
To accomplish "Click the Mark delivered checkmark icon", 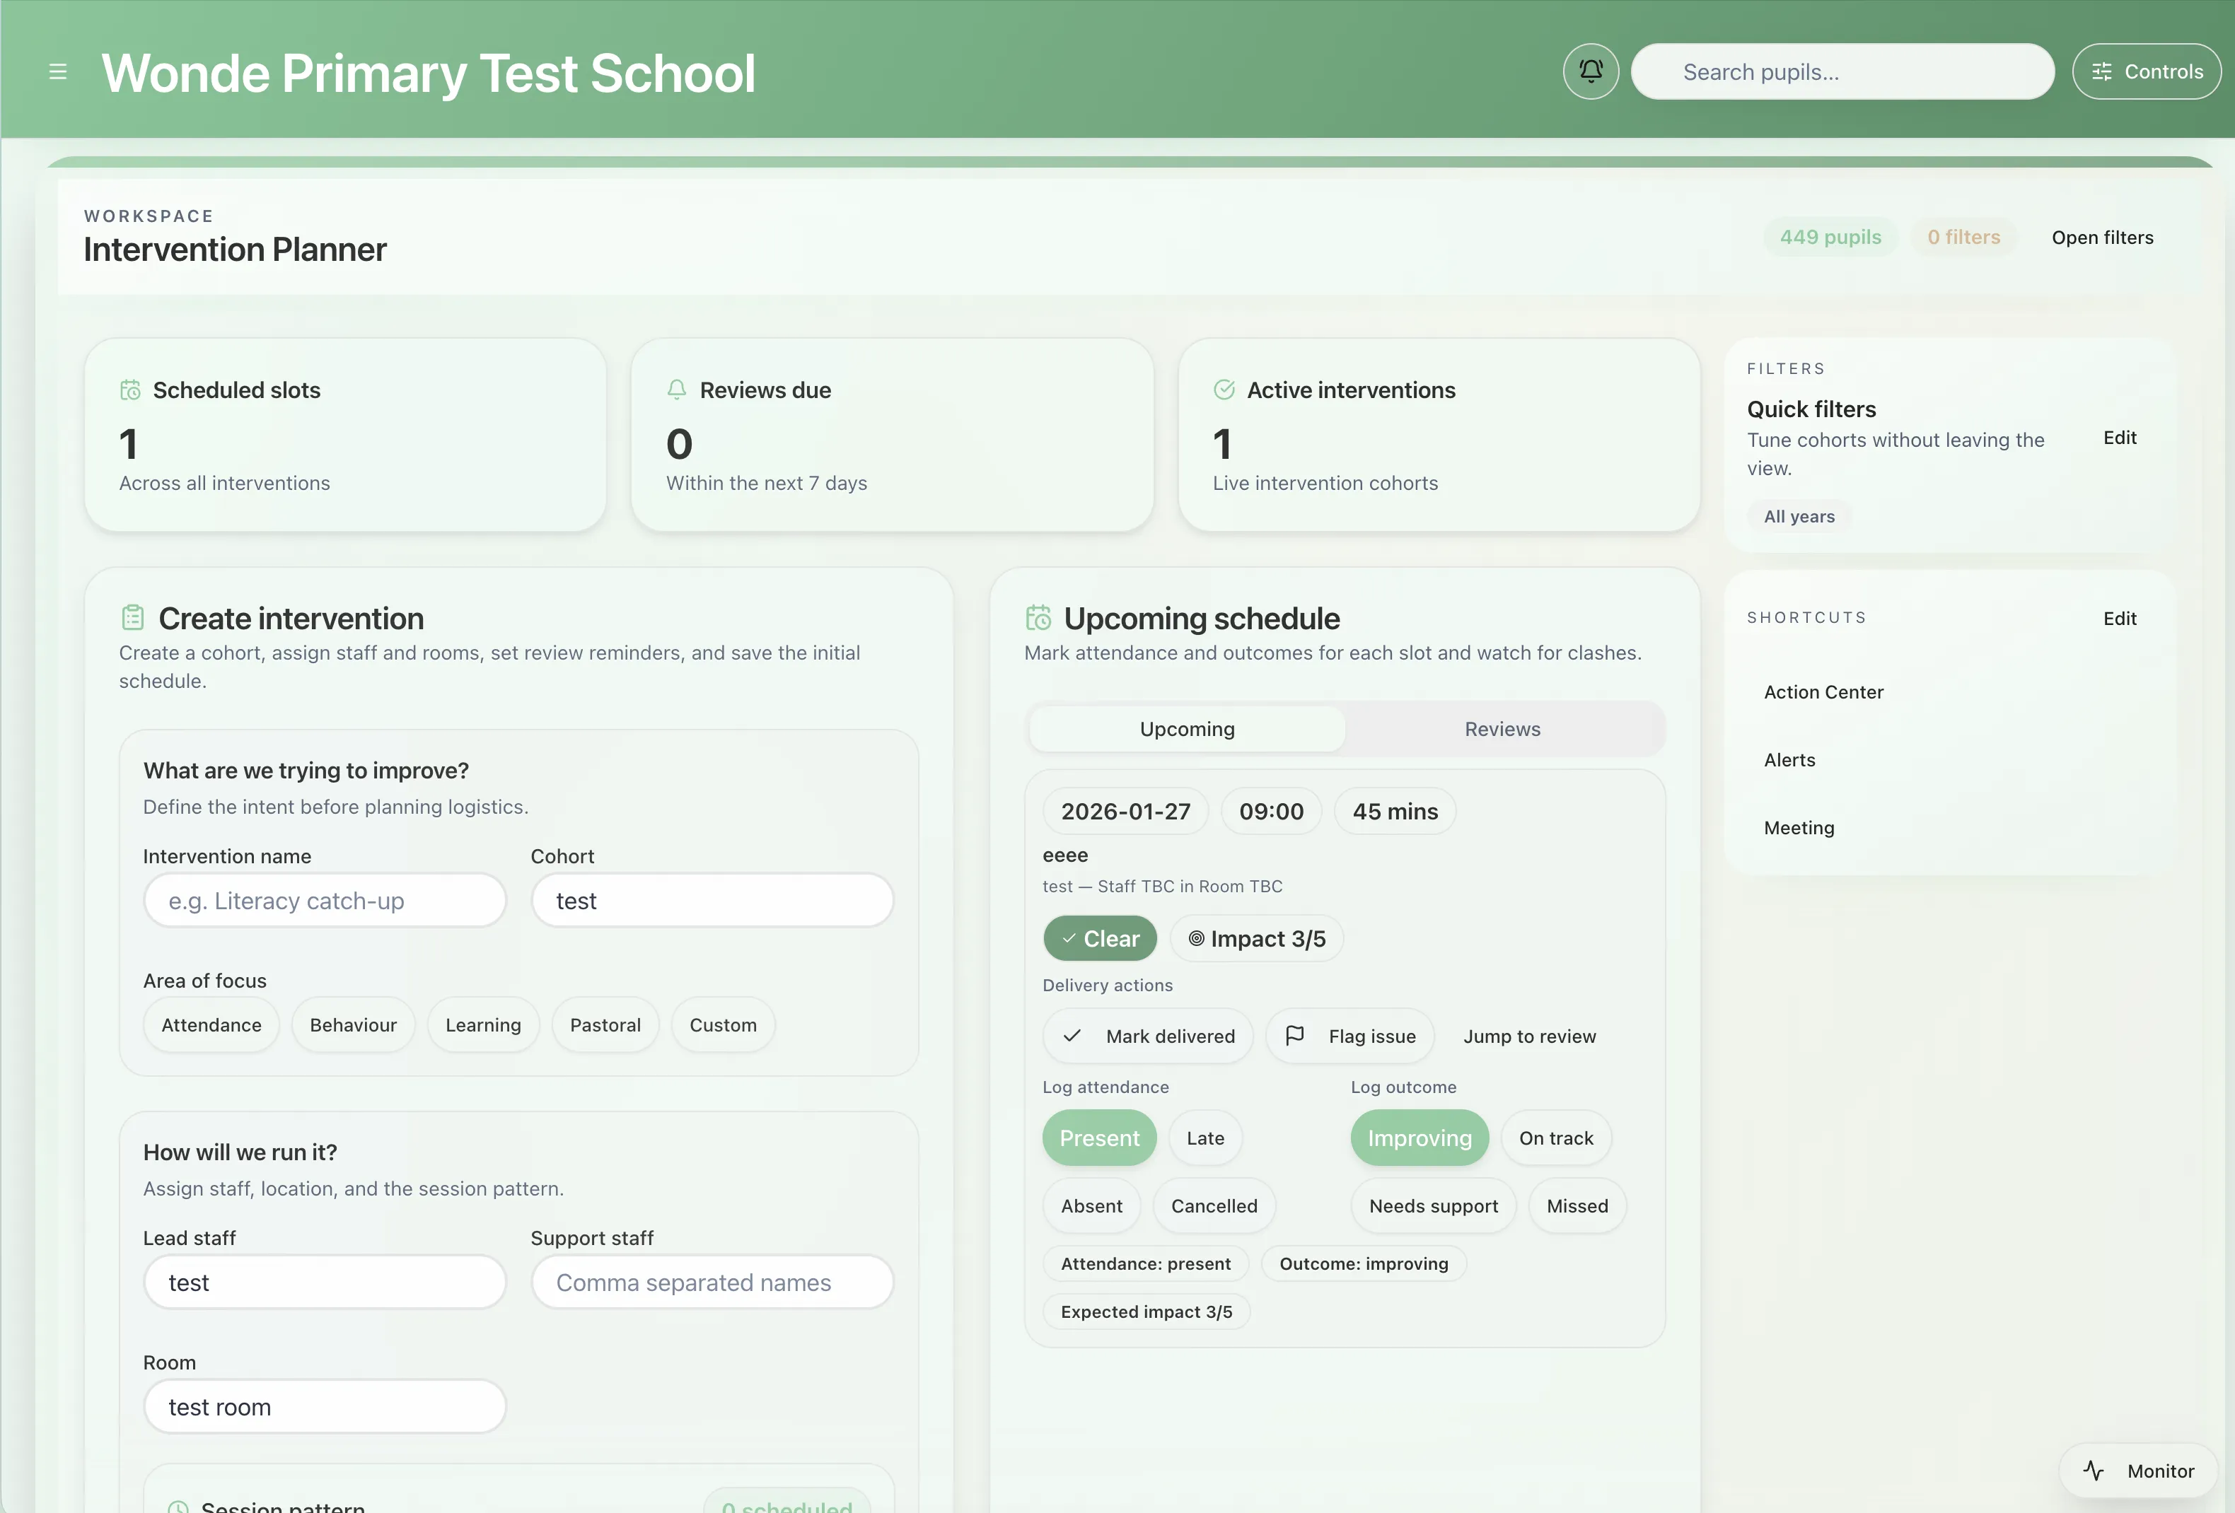I will (x=1072, y=1035).
